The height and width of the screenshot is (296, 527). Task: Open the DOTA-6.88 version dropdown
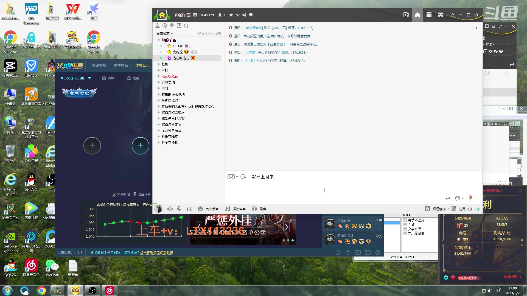89,78
